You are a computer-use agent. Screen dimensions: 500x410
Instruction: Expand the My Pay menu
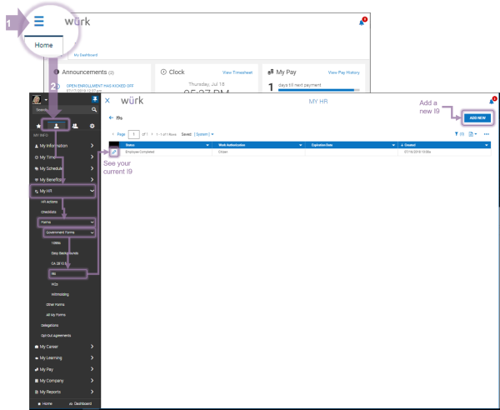tap(64, 369)
